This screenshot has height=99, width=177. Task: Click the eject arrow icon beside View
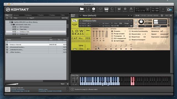point(11,18)
